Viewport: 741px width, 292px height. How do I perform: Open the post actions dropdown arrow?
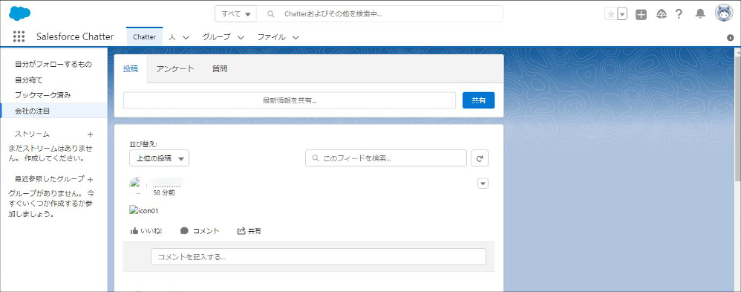483,184
